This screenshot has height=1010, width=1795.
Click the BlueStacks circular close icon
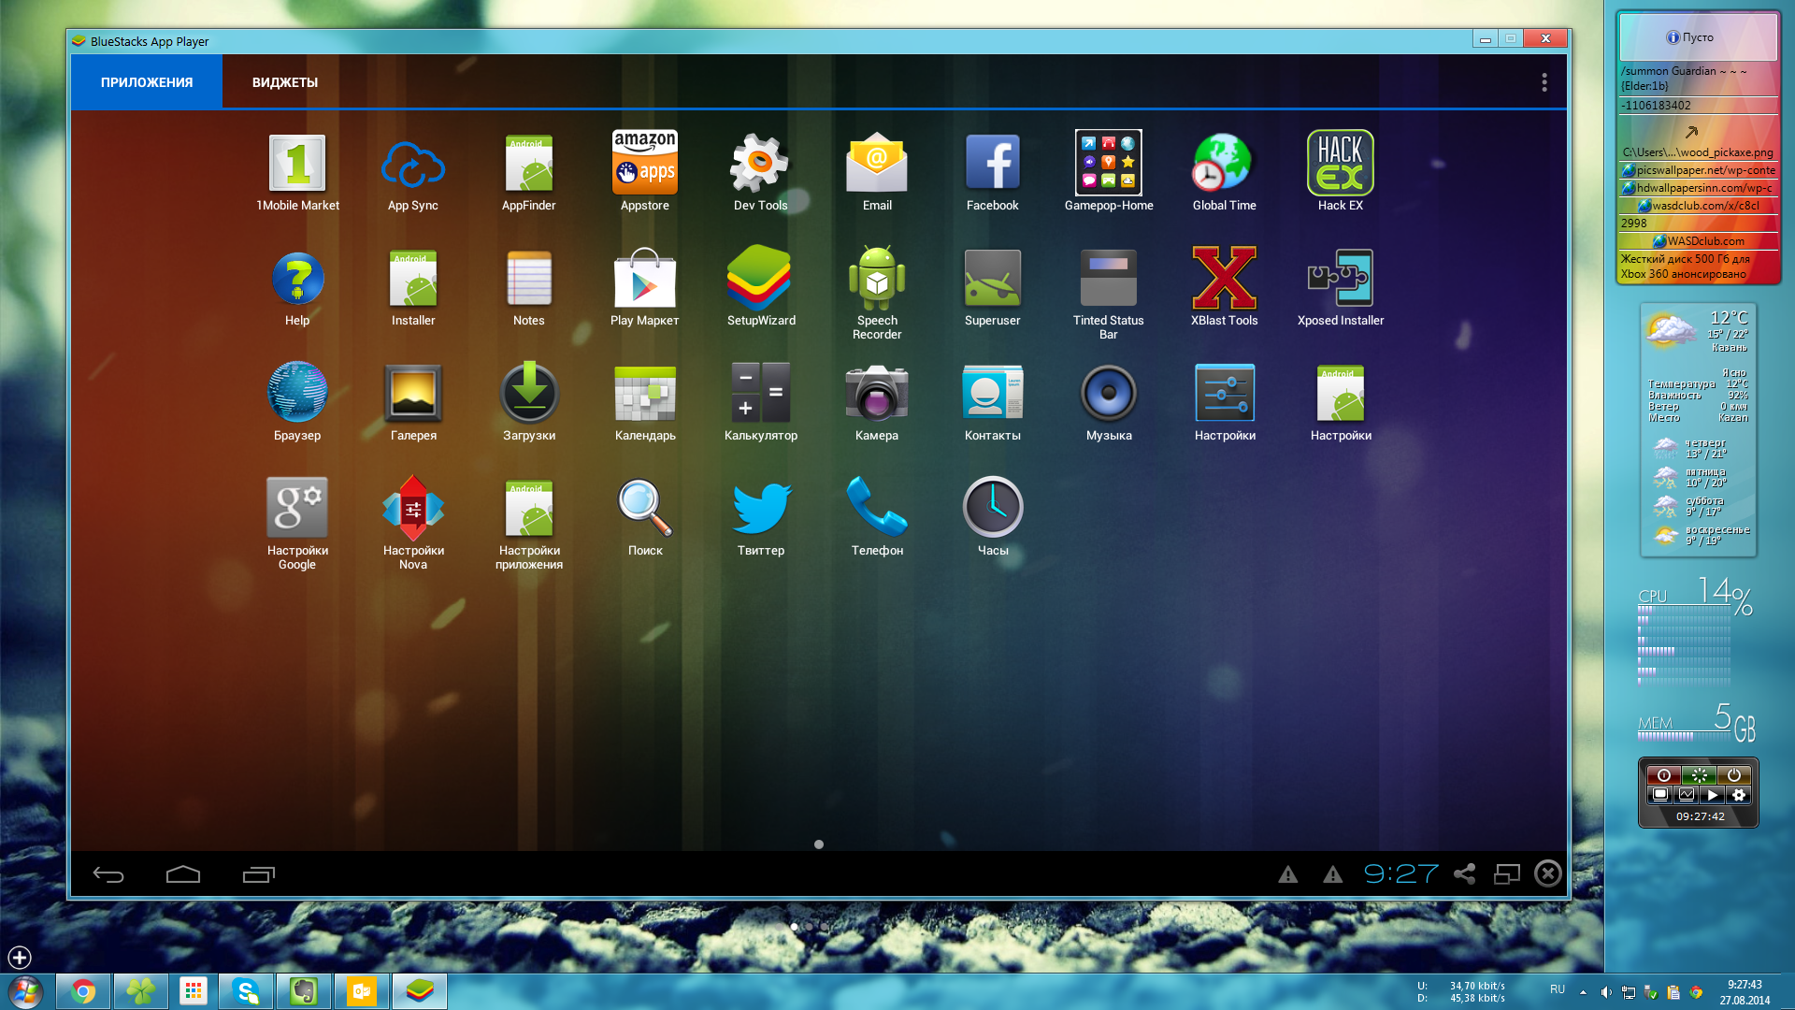click(1548, 873)
